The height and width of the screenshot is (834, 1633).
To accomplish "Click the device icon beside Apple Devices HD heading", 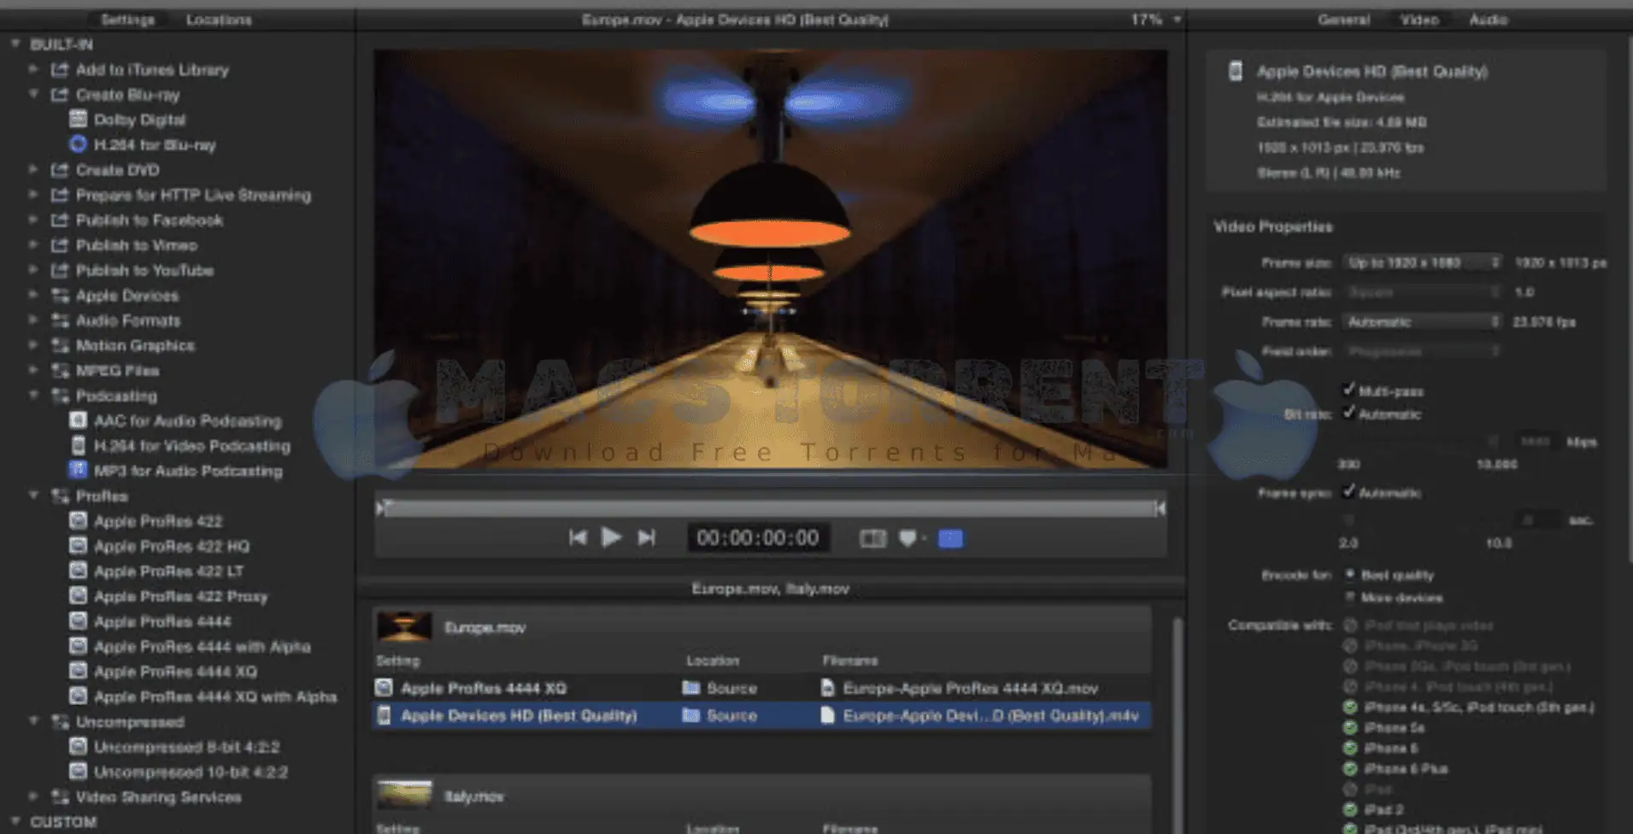I will click(1235, 71).
